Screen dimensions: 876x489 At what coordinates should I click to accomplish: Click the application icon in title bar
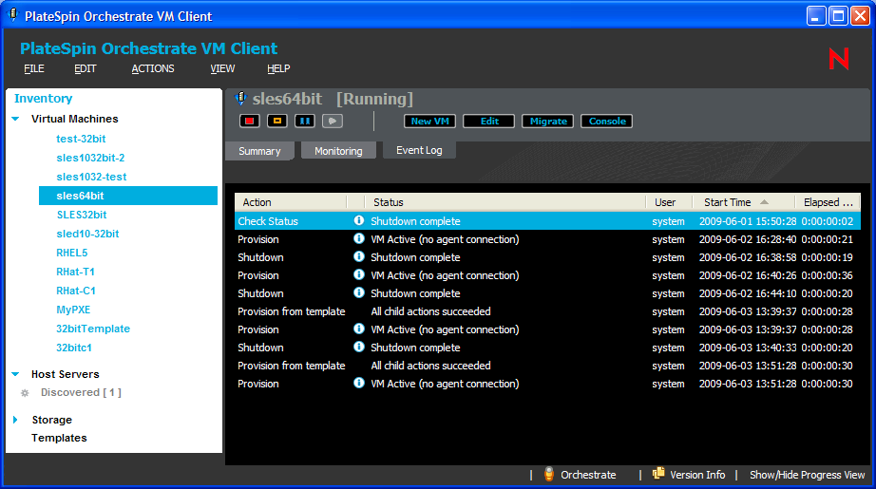point(13,15)
